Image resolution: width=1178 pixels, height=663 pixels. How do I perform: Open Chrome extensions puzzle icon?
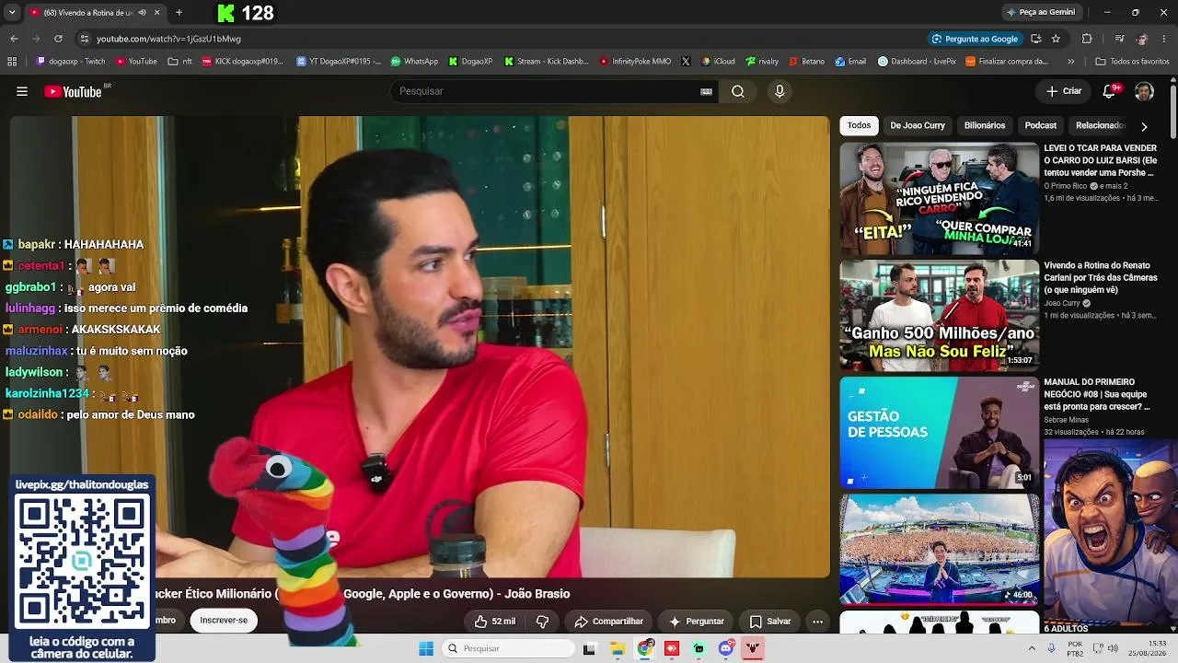point(1087,39)
